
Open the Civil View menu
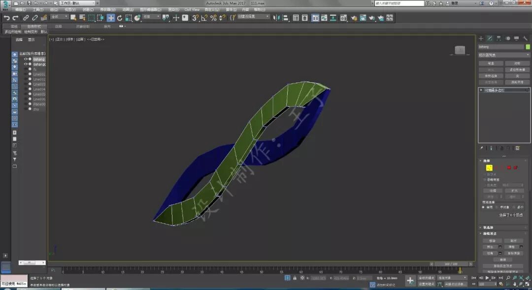192,9
